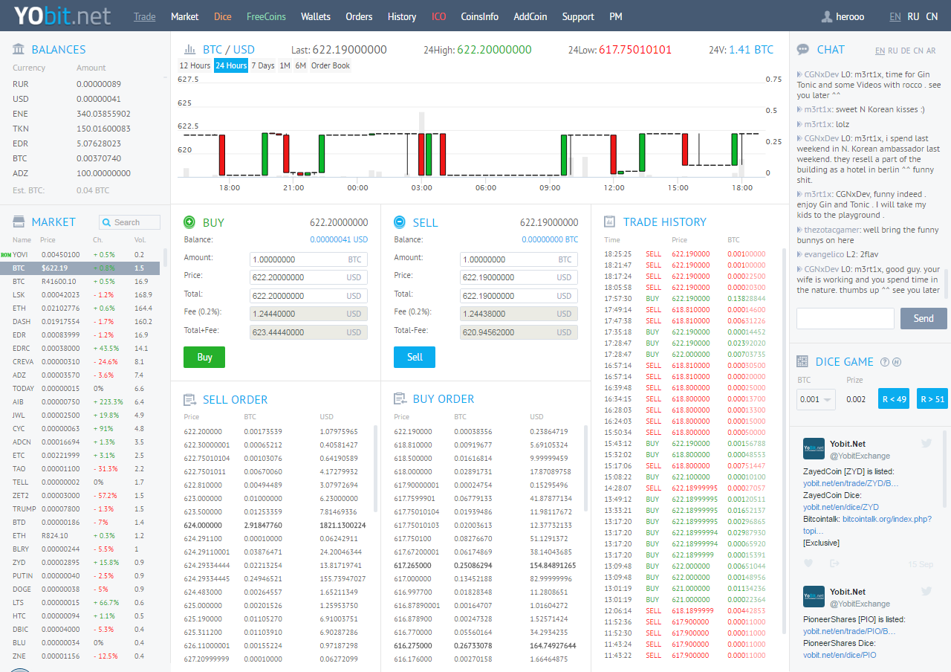The image size is (951, 672).
Task: Click the Buy Price input field
Action: pyautogui.click(x=308, y=277)
